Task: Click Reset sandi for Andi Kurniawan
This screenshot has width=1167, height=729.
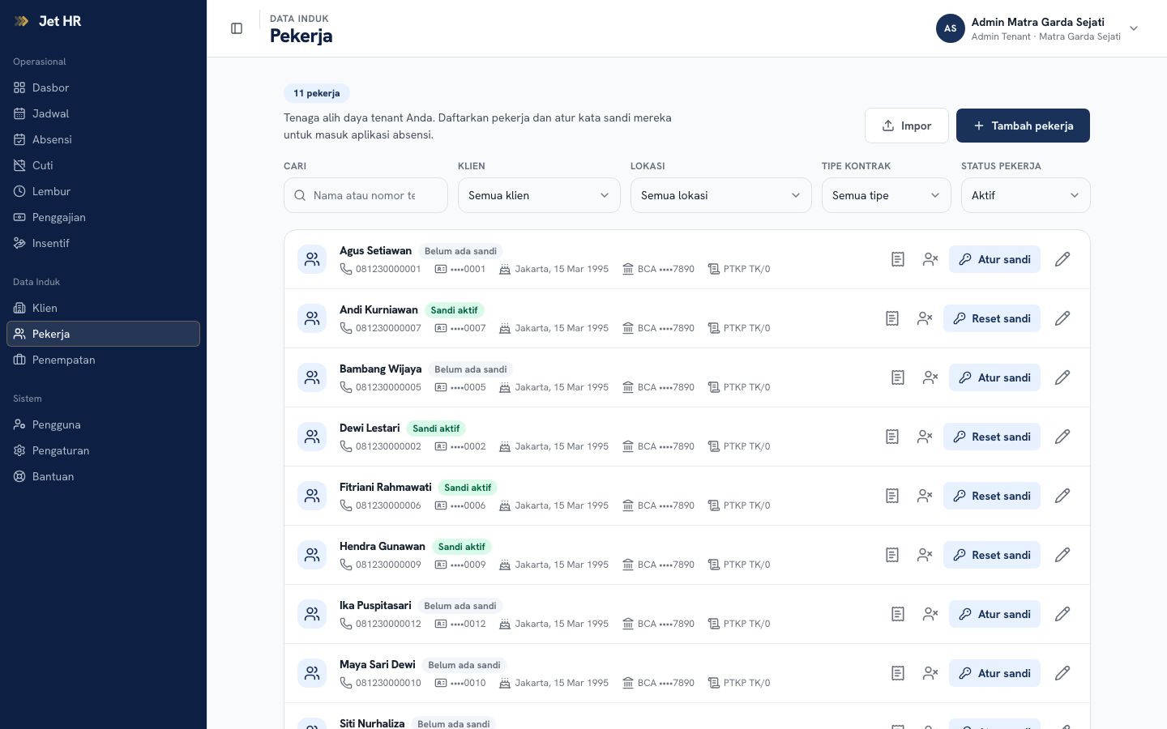Action: coord(991,318)
